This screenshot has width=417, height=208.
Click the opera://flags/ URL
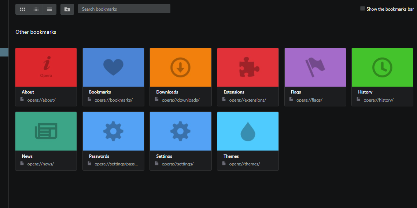click(x=309, y=100)
